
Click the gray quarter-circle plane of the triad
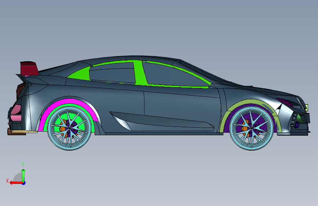coord(18,177)
